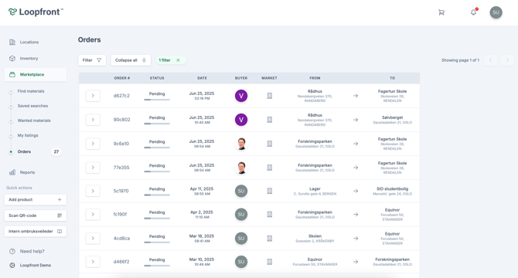Click the Pending progress bar for order fc190f
Screen dimensions: 518x278
click(x=157, y=219)
